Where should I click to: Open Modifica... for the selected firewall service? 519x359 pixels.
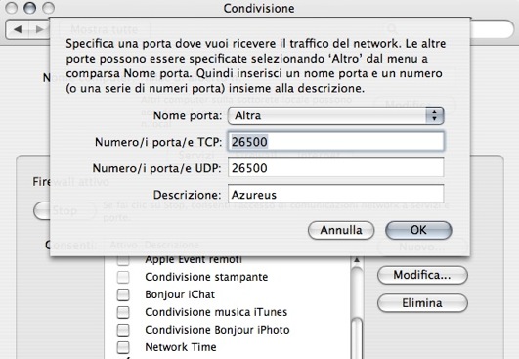point(422,275)
